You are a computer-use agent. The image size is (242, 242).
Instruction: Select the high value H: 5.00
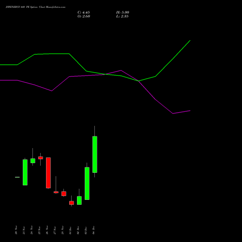pyautogui.click(x=122, y=13)
